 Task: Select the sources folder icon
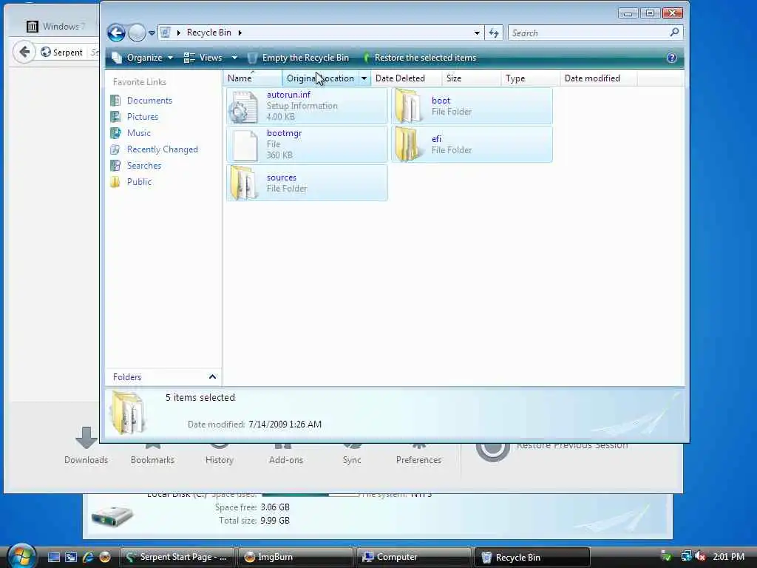pyautogui.click(x=242, y=183)
